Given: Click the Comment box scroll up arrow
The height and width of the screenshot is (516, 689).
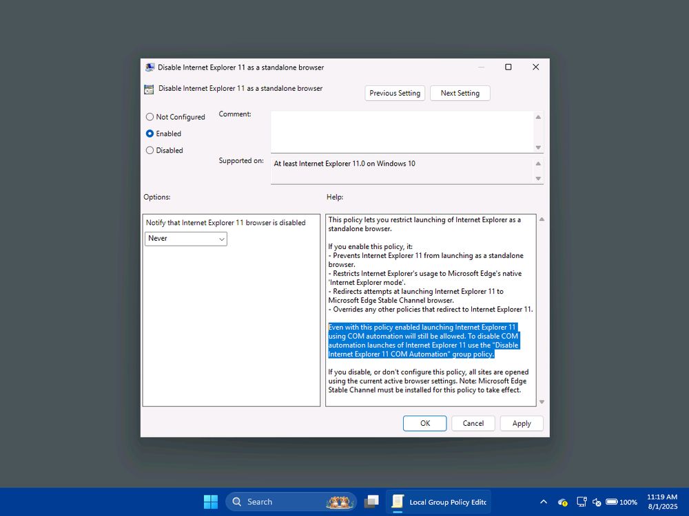Looking at the screenshot, I should [x=538, y=117].
